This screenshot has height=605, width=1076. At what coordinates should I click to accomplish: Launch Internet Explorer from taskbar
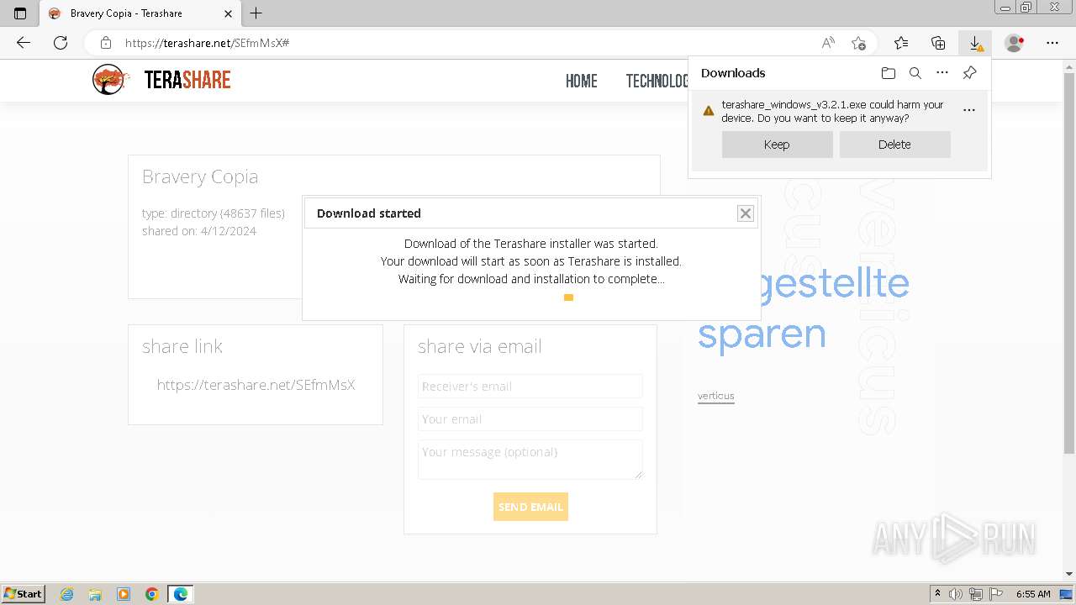66,594
